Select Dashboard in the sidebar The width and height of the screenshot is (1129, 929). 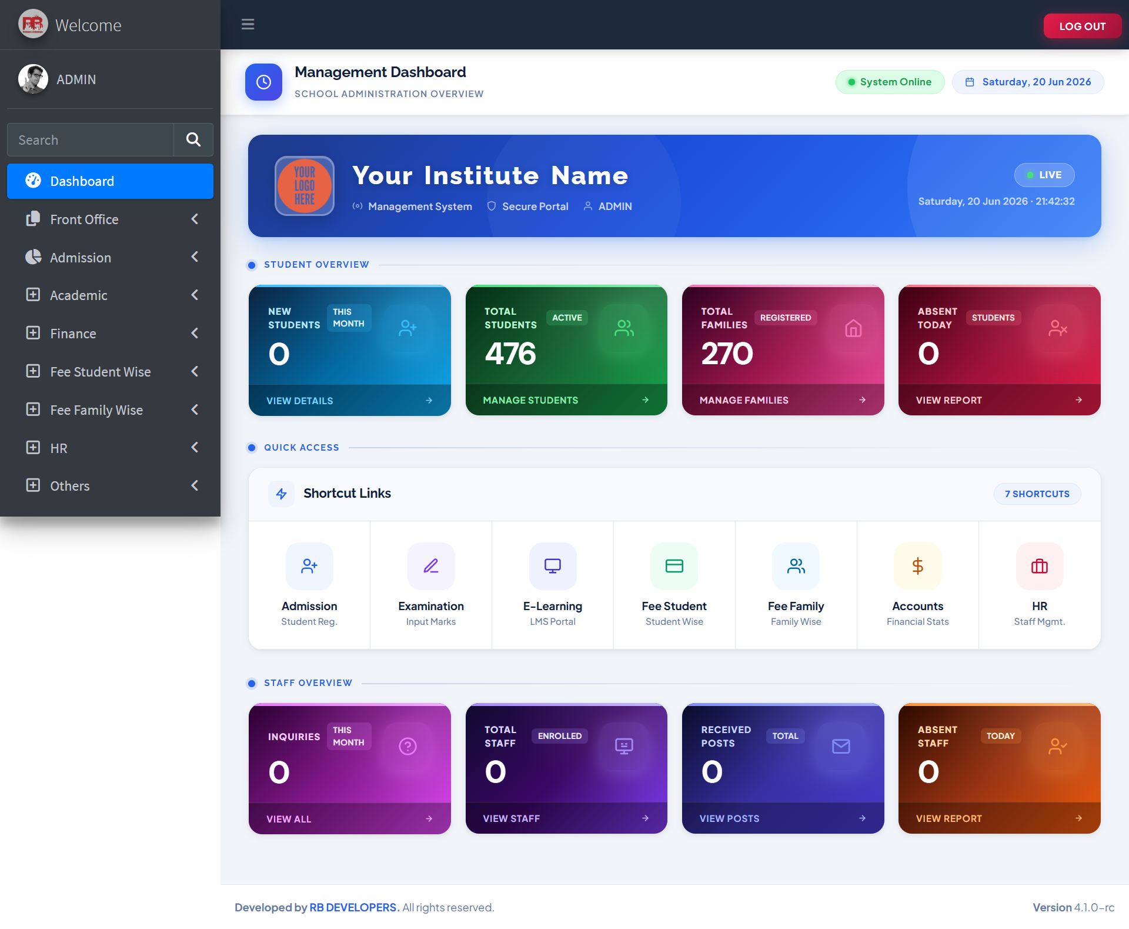(x=110, y=181)
